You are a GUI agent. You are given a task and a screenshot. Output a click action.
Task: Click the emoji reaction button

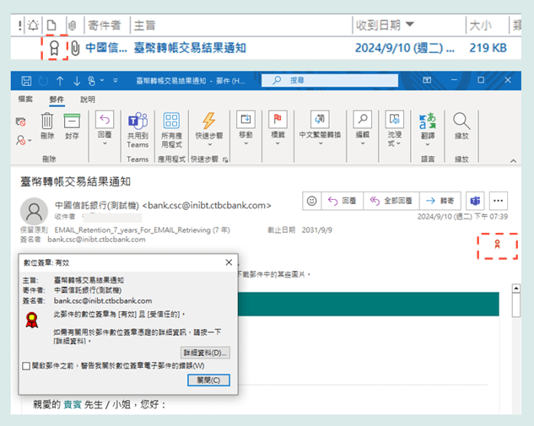point(311,201)
